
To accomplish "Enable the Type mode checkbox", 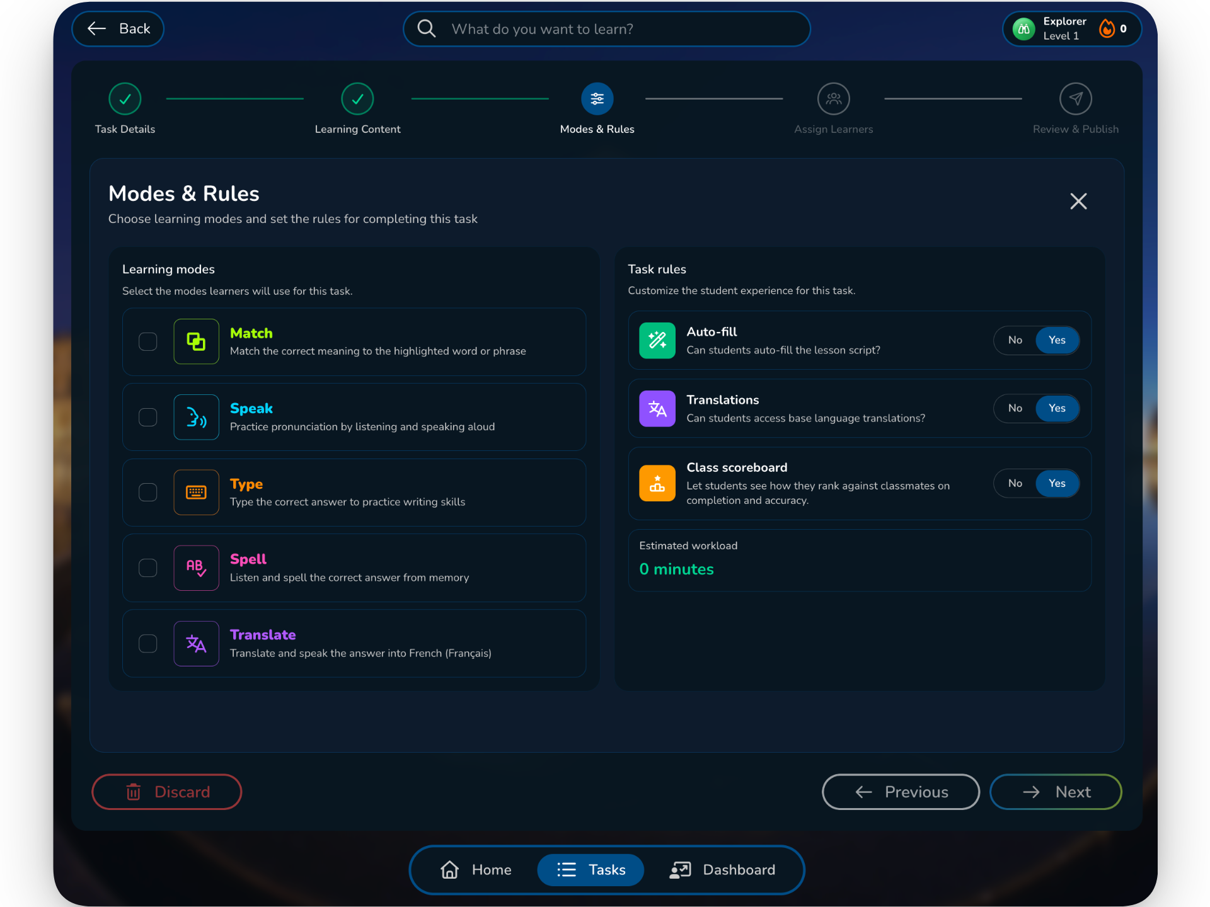I will tap(148, 493).
